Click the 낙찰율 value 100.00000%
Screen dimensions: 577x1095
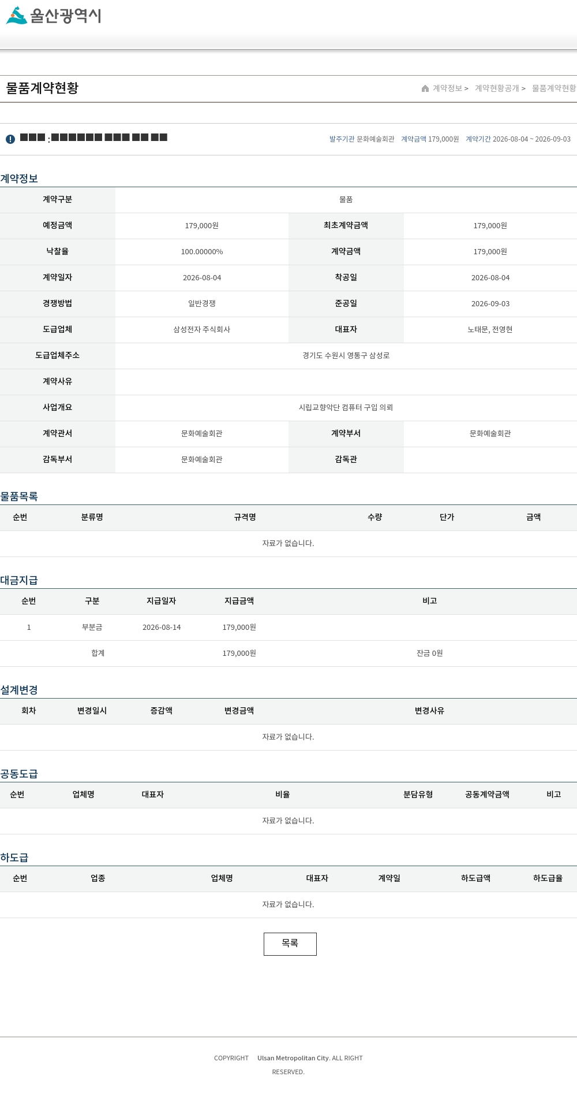202,252
